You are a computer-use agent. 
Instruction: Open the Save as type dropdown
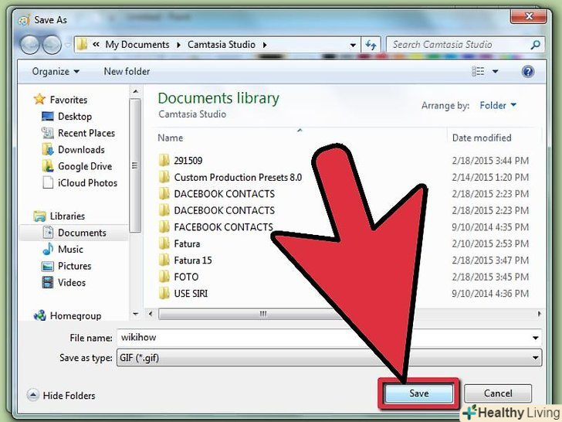pyautogui.click(x=329, y=358)
